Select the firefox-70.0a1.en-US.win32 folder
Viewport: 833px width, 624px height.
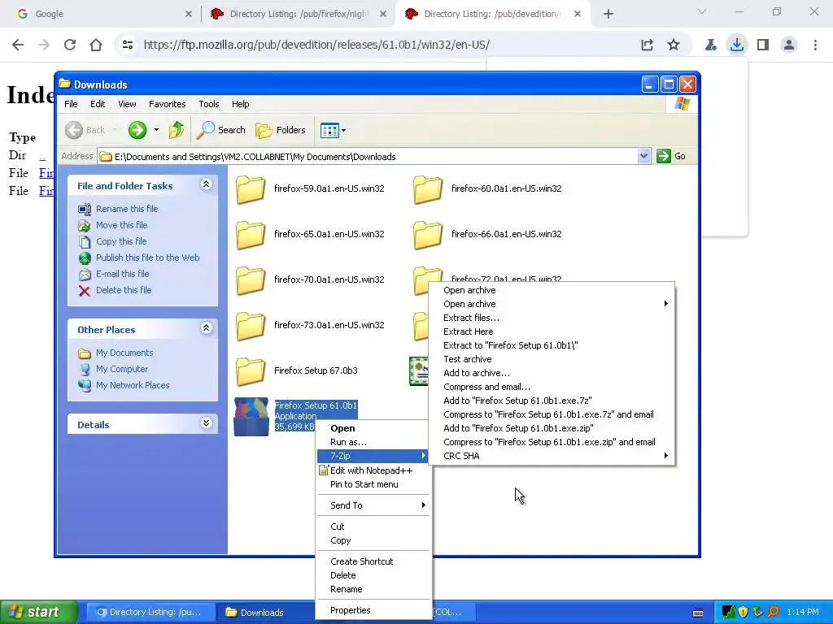tap(310, 280)
